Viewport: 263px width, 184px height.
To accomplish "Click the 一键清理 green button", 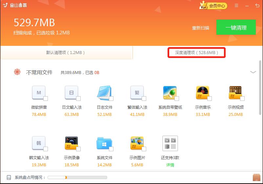I will click(x=236, y=27).
